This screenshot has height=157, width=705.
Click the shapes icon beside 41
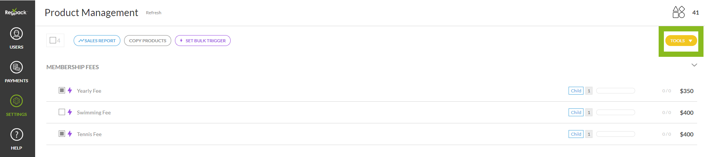[x=678, y=12]
